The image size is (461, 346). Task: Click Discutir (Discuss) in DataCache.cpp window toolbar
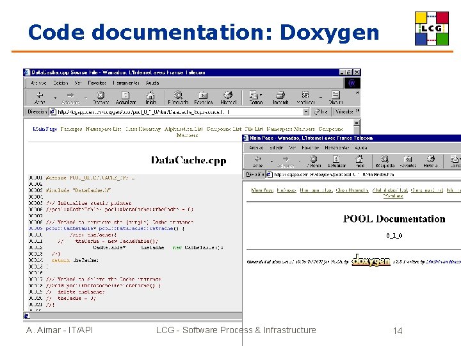coord(336,98)
